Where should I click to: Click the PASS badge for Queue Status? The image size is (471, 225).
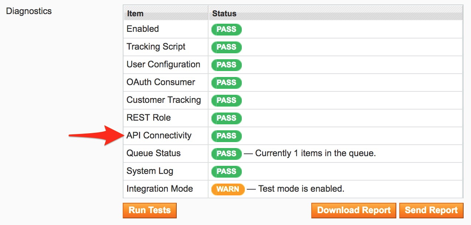227,154
